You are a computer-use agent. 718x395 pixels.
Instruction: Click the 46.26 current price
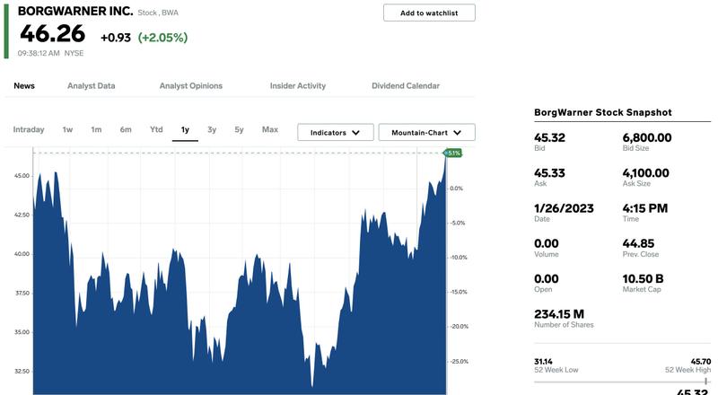tap(53, 33)
